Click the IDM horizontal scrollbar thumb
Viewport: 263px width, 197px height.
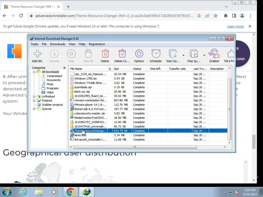click(135, 147)
